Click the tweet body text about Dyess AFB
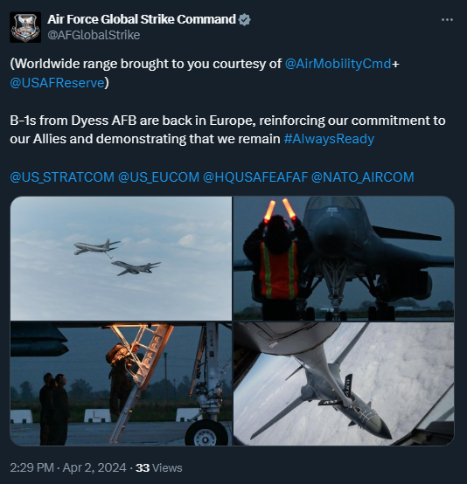The image size is (467, 484). click(227, 129)
